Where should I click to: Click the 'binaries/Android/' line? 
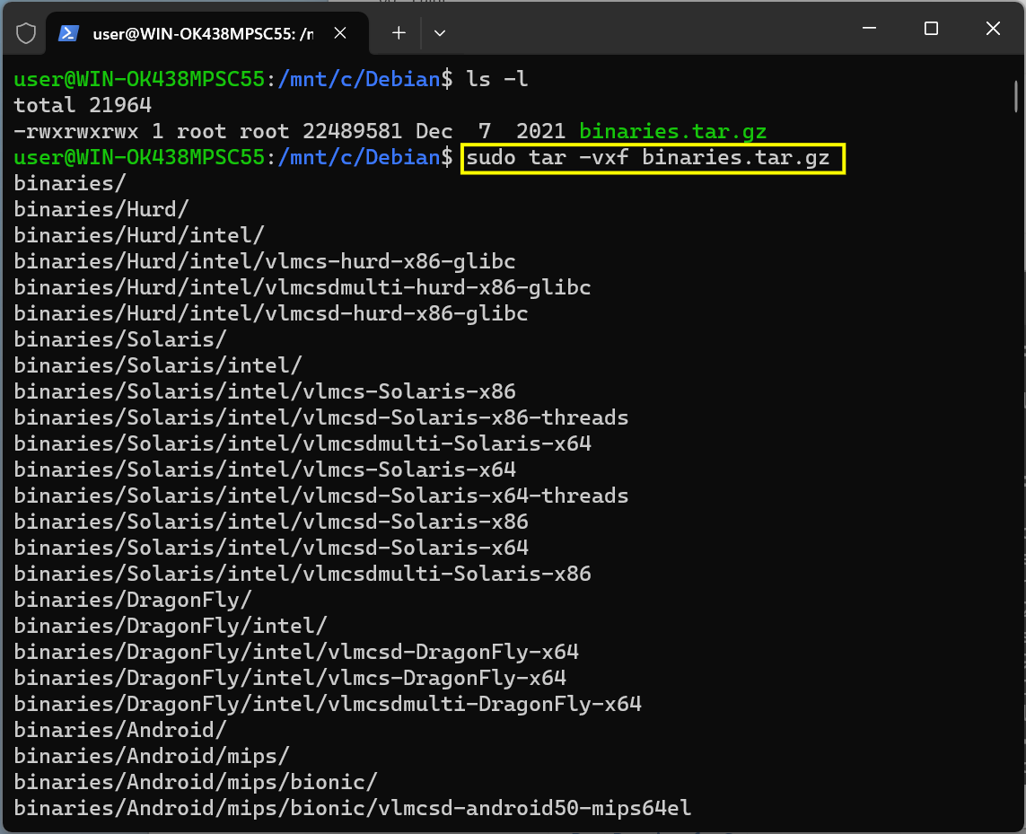tap(120, 730)
